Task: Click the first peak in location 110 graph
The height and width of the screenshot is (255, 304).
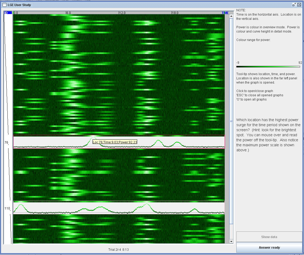Action: pos(20,205)
